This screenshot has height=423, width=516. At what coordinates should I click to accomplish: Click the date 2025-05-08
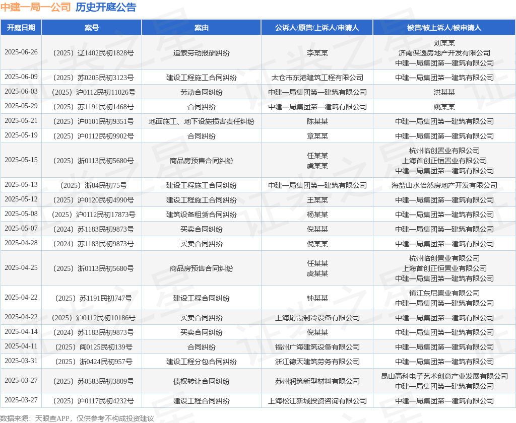(21, 214)
